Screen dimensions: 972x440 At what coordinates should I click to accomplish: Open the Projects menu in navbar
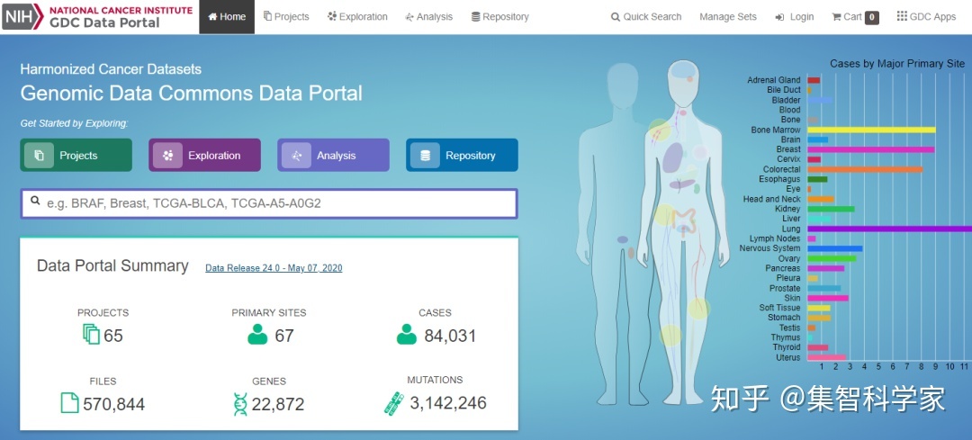(286, 17)
